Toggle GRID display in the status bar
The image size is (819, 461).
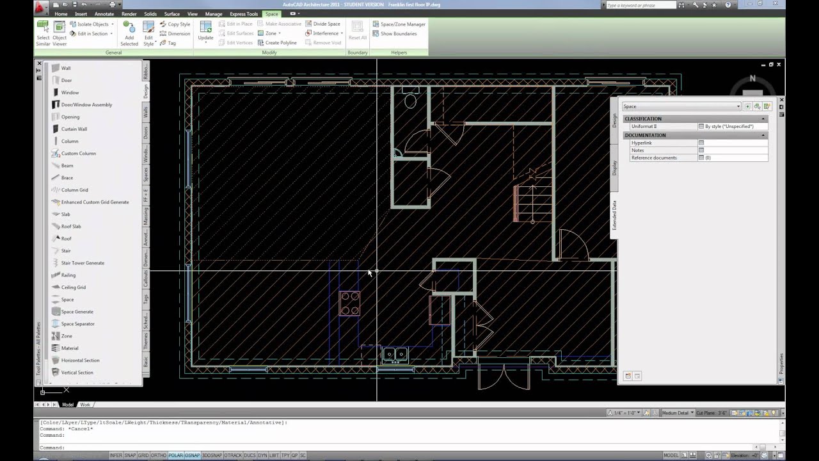[x=143, y=455]
